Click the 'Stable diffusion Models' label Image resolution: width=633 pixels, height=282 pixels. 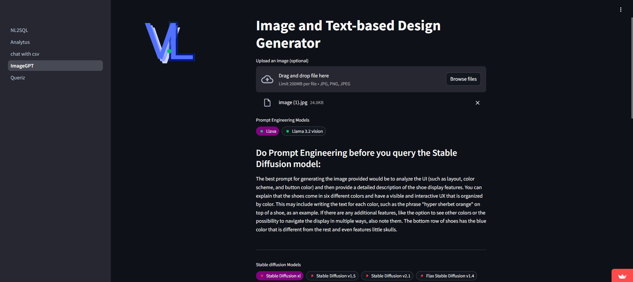click(x=278, y=265)
